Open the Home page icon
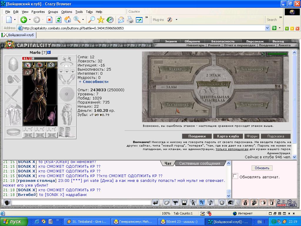The height and width of the screenshot is (226, 301). point(67,20)
